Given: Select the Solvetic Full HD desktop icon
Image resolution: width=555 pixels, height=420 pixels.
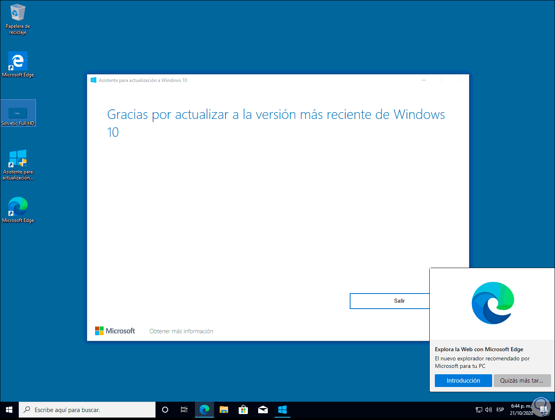Looking at the screenshot, I should (18, 113).
